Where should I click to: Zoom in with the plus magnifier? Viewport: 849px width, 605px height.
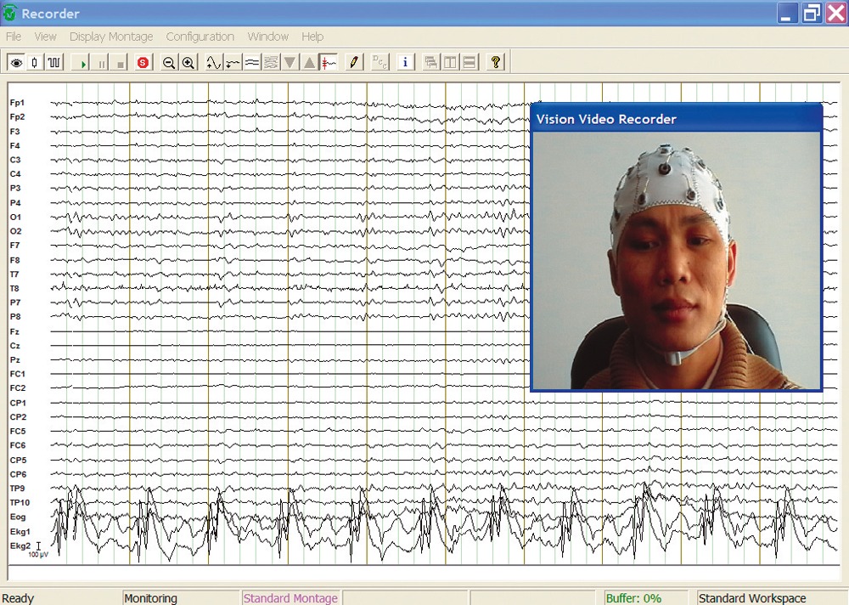point(188,62)
